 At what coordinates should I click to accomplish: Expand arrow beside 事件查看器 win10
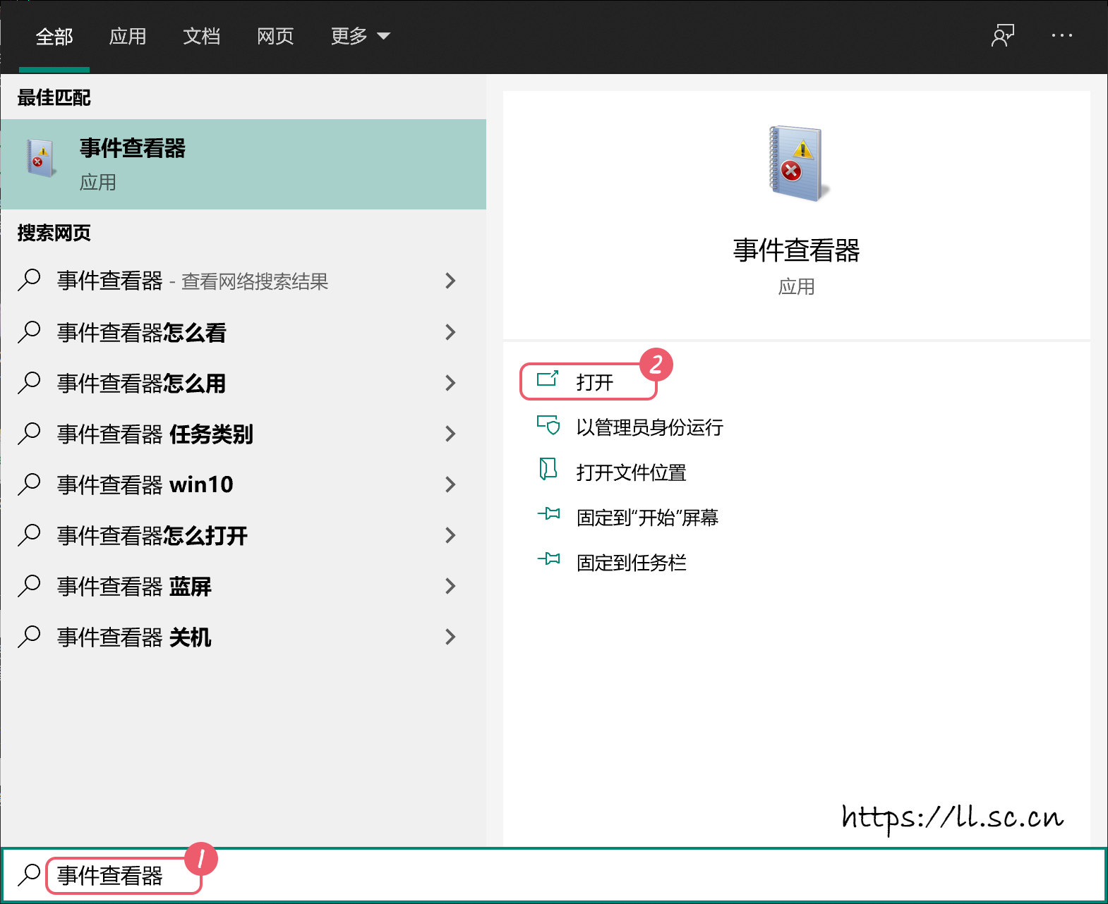[451, 484]
